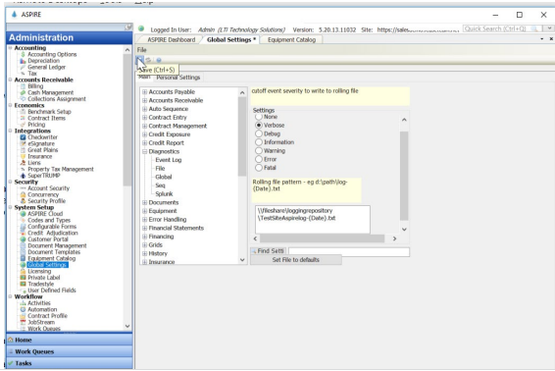This screenshot has height=371, width=555.
Task: Click the settings panel horizontal scrollbar
Action: pos(322,238)
